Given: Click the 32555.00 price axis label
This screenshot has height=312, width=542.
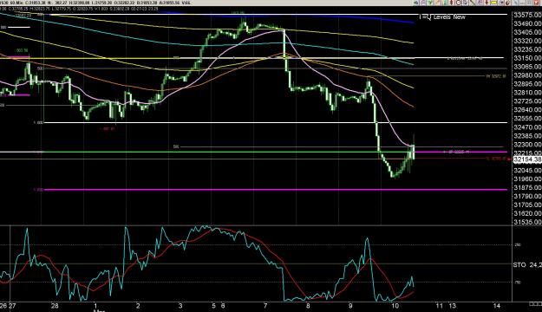Looking at the screenshot, I should 527,119.
